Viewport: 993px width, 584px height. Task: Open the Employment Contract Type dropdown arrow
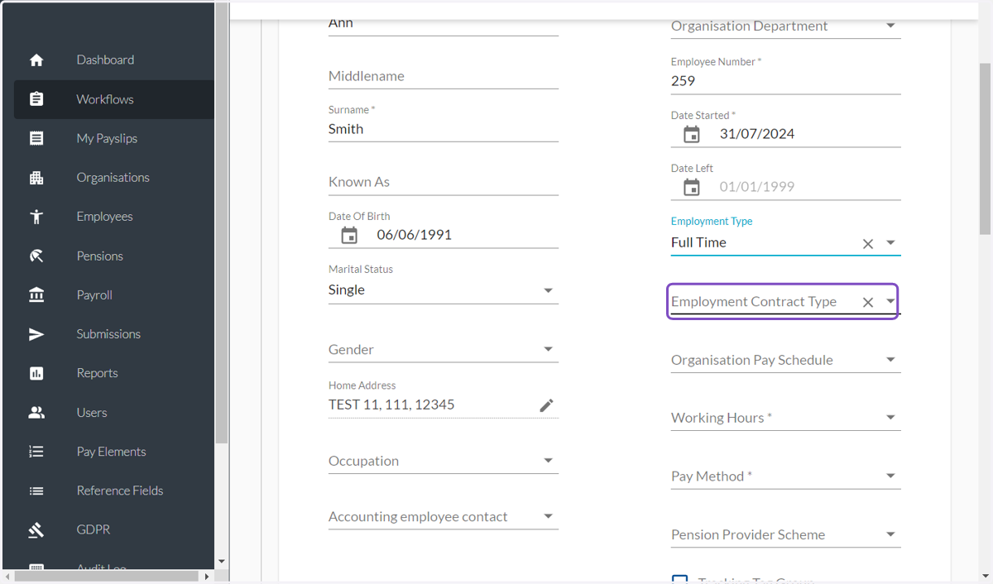(890, 301)
